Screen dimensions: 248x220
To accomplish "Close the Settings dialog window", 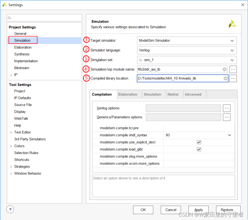I will [x=243, y=5].
